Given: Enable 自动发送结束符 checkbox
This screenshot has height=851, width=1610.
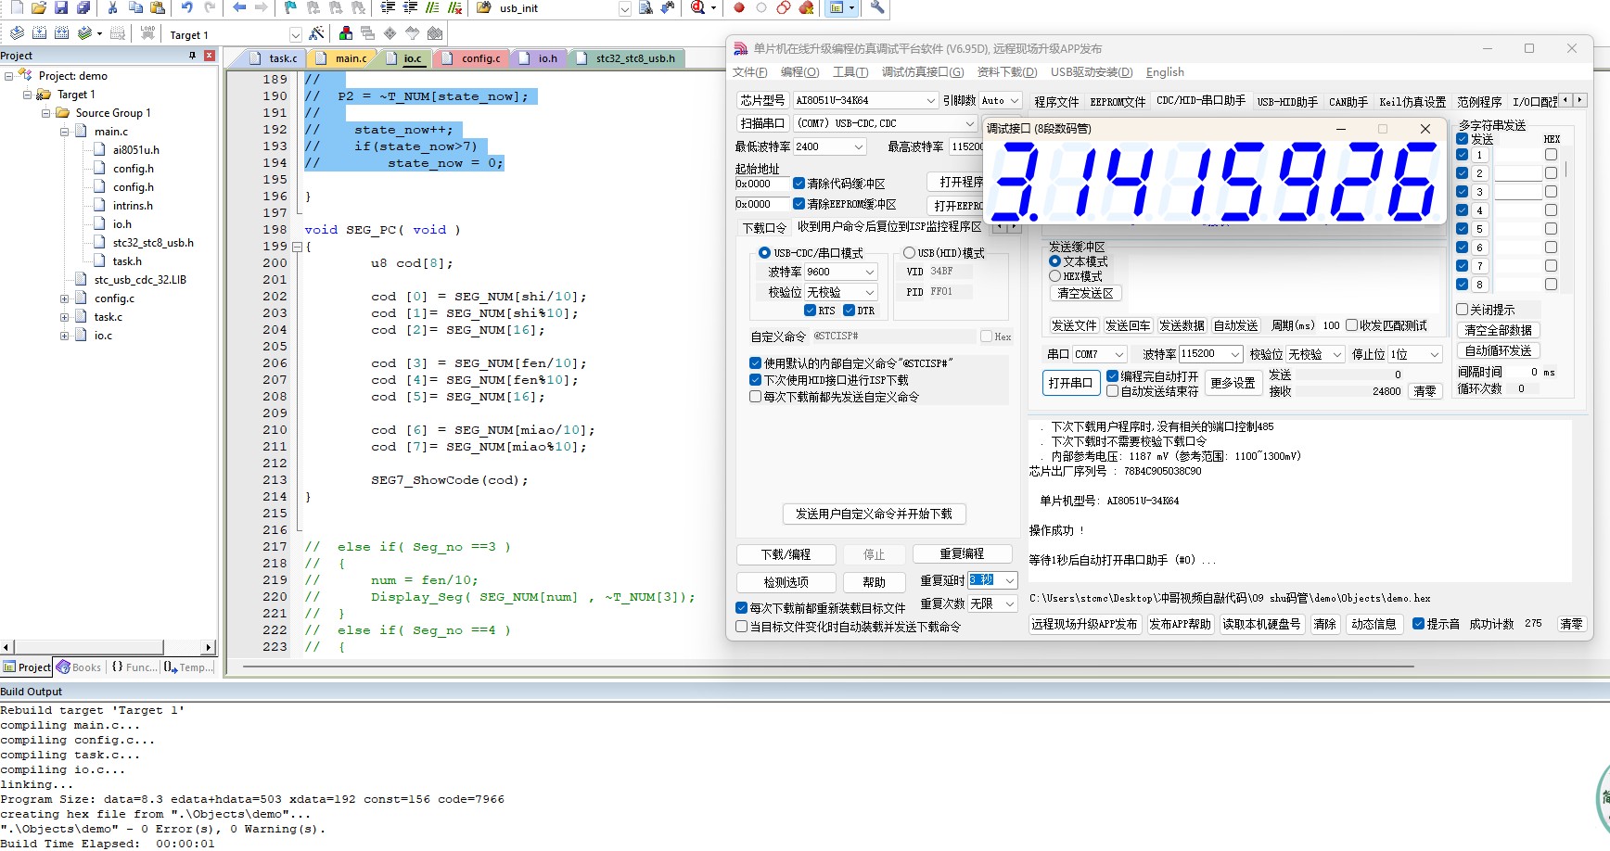Looking at the screenshot, I should [1112, 391].
